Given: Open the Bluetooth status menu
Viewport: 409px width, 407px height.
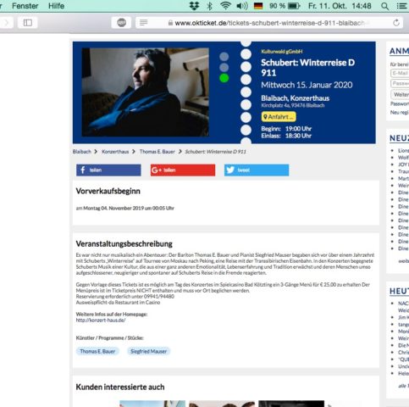Looking at the screenshot, I should click(209, 6).
